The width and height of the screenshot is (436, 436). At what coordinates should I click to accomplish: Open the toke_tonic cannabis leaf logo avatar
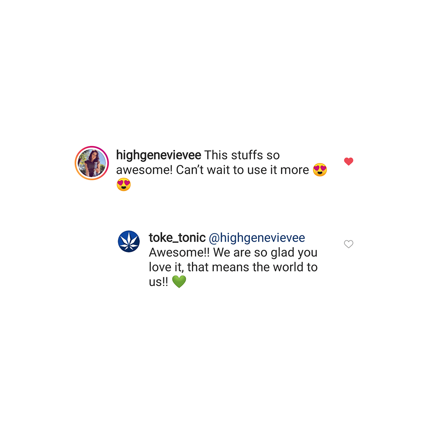click(129, 241)
